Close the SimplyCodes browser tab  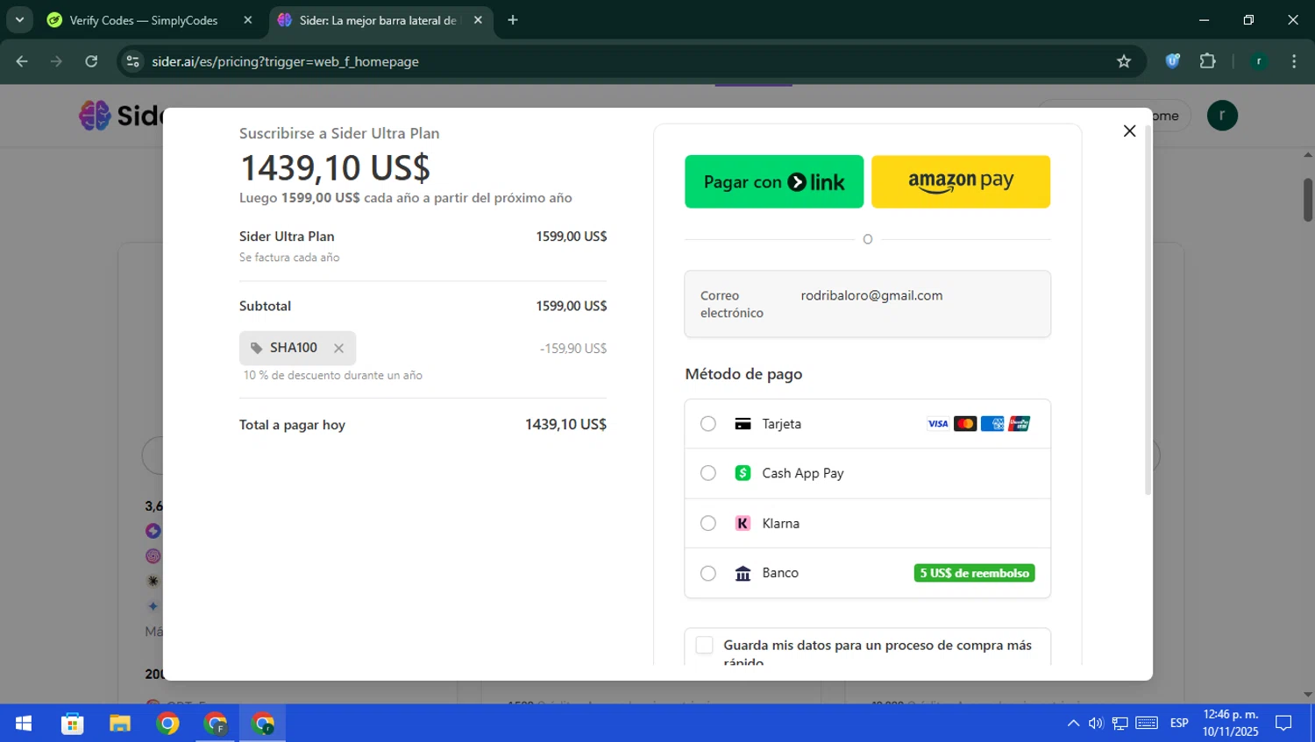tap(248, 20)
